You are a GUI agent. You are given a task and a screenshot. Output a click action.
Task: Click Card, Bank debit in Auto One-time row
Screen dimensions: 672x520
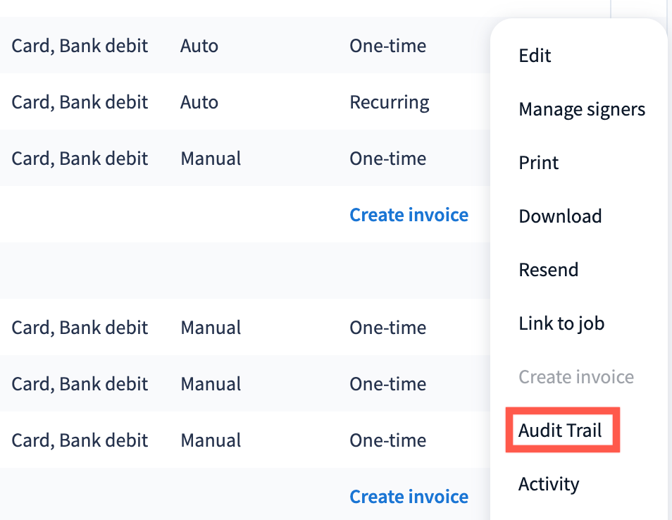click(80, 46)
